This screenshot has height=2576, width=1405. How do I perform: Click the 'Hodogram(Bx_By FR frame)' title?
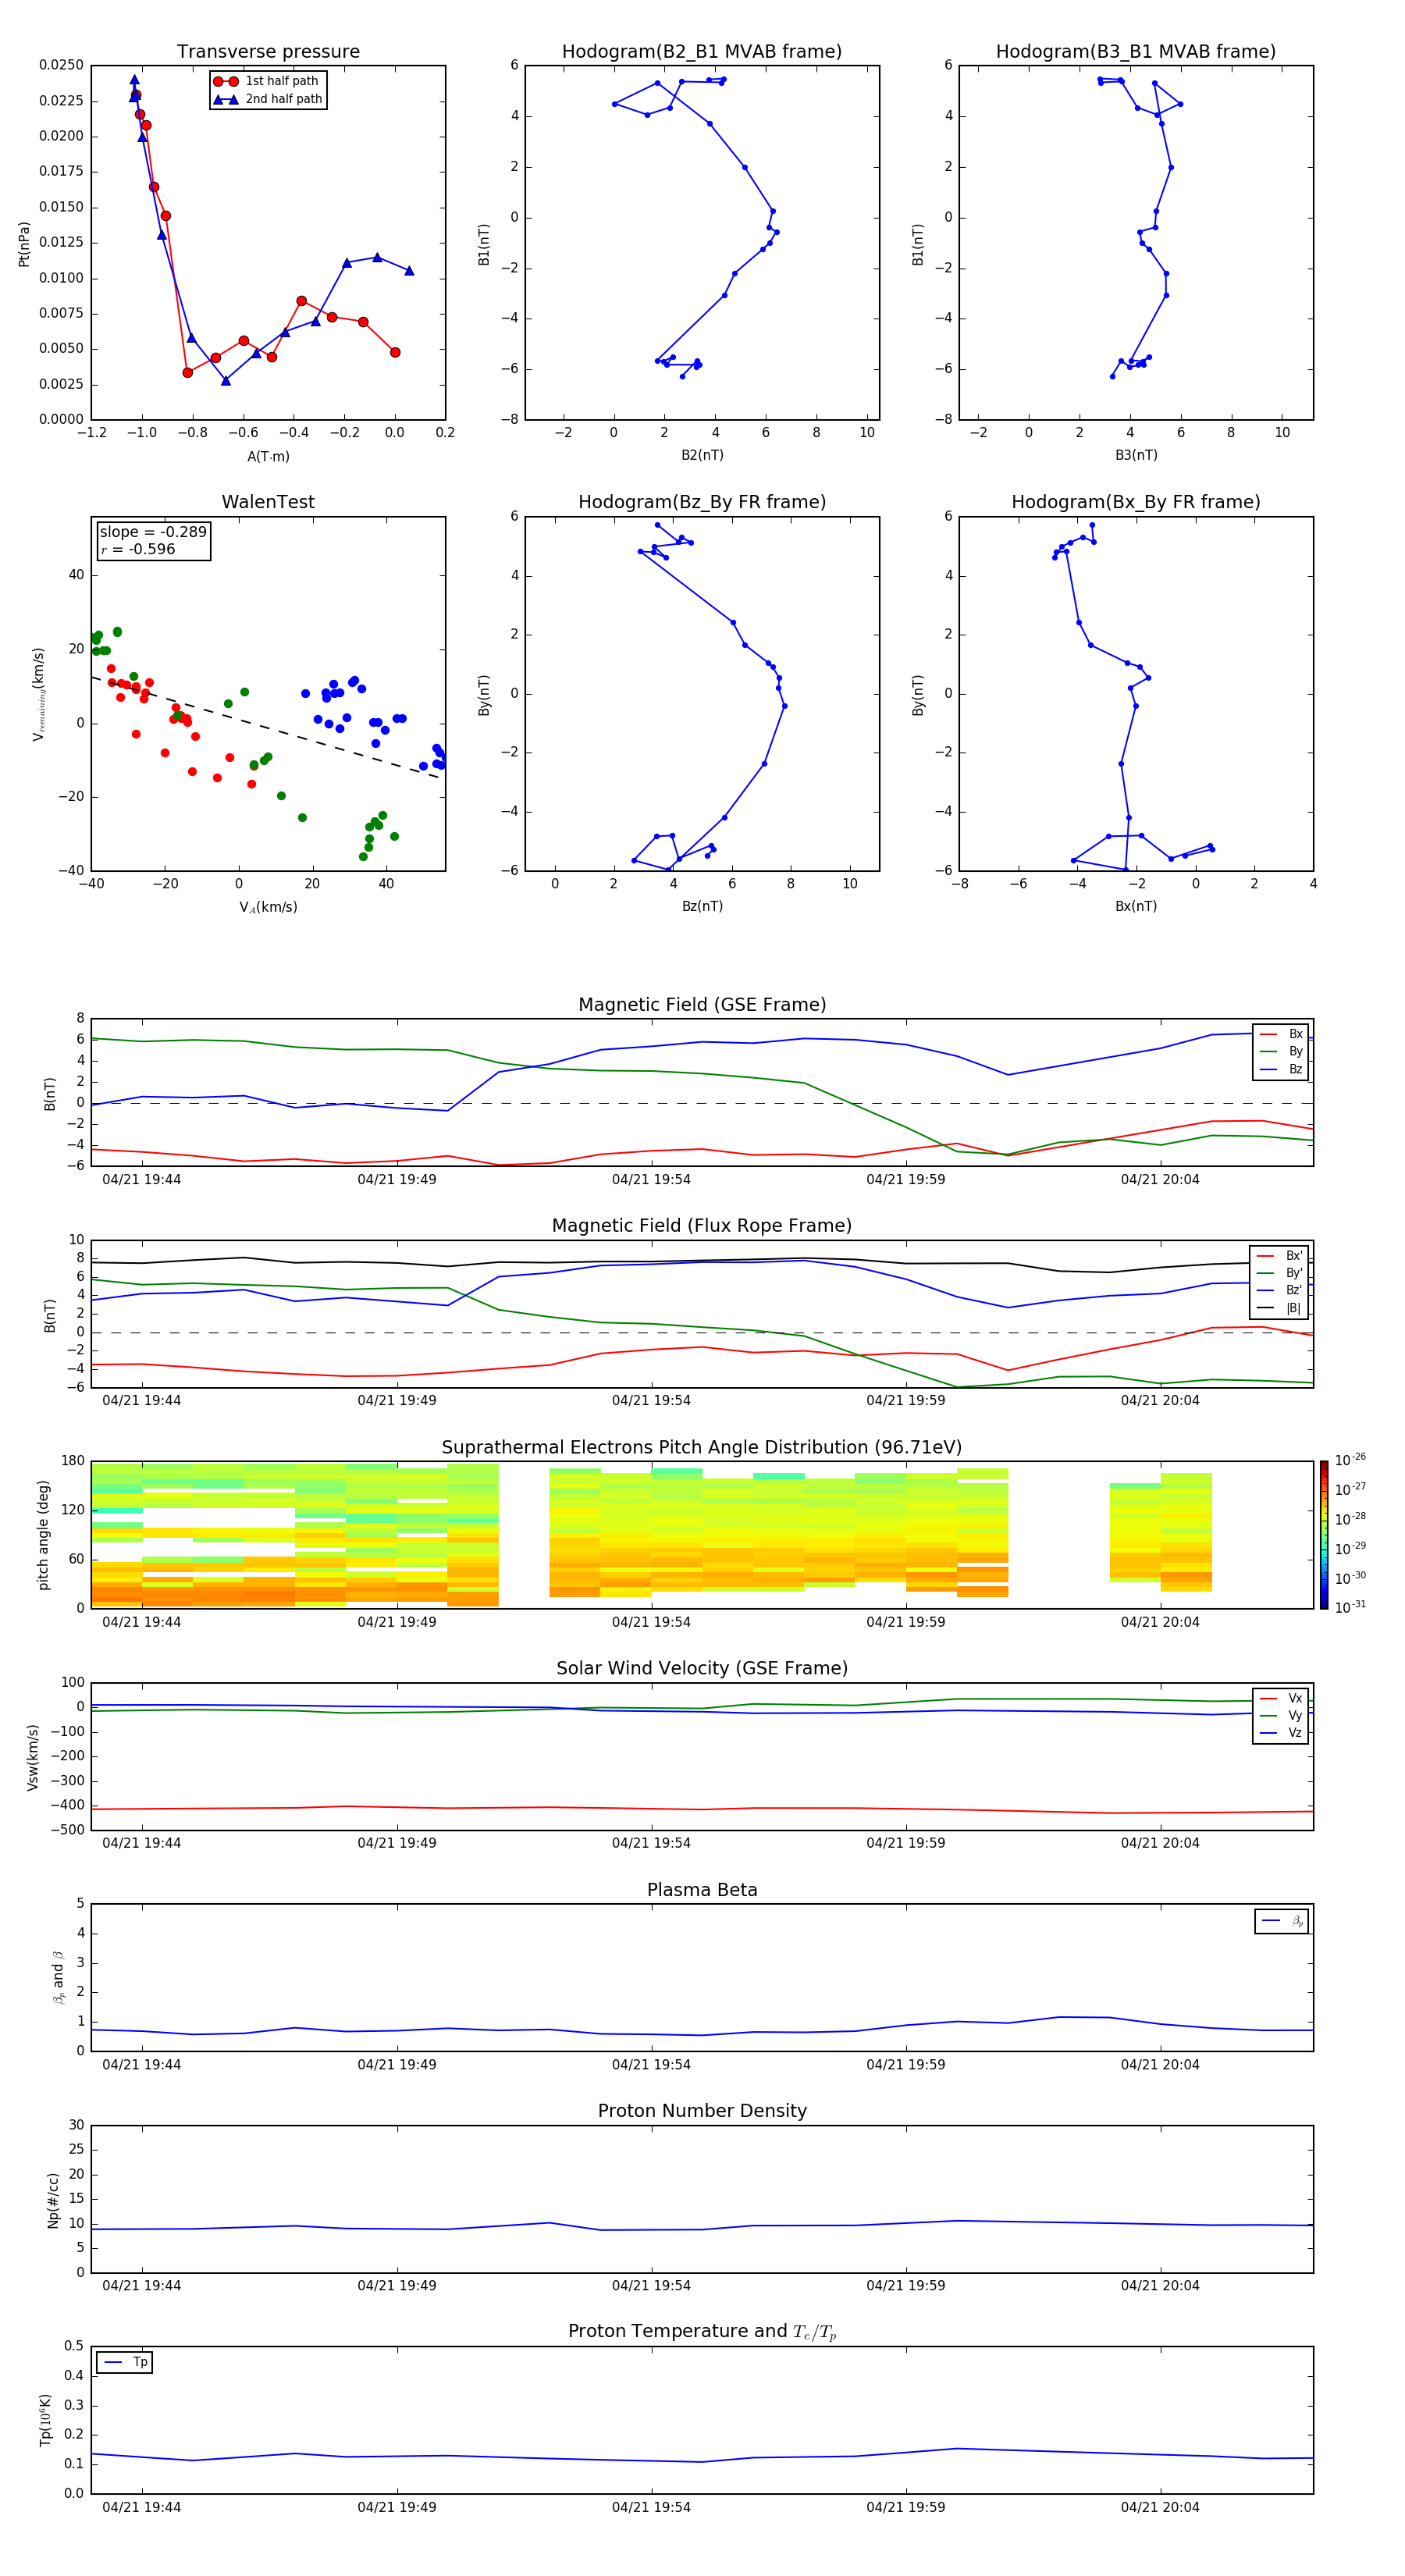point(1136,502)
